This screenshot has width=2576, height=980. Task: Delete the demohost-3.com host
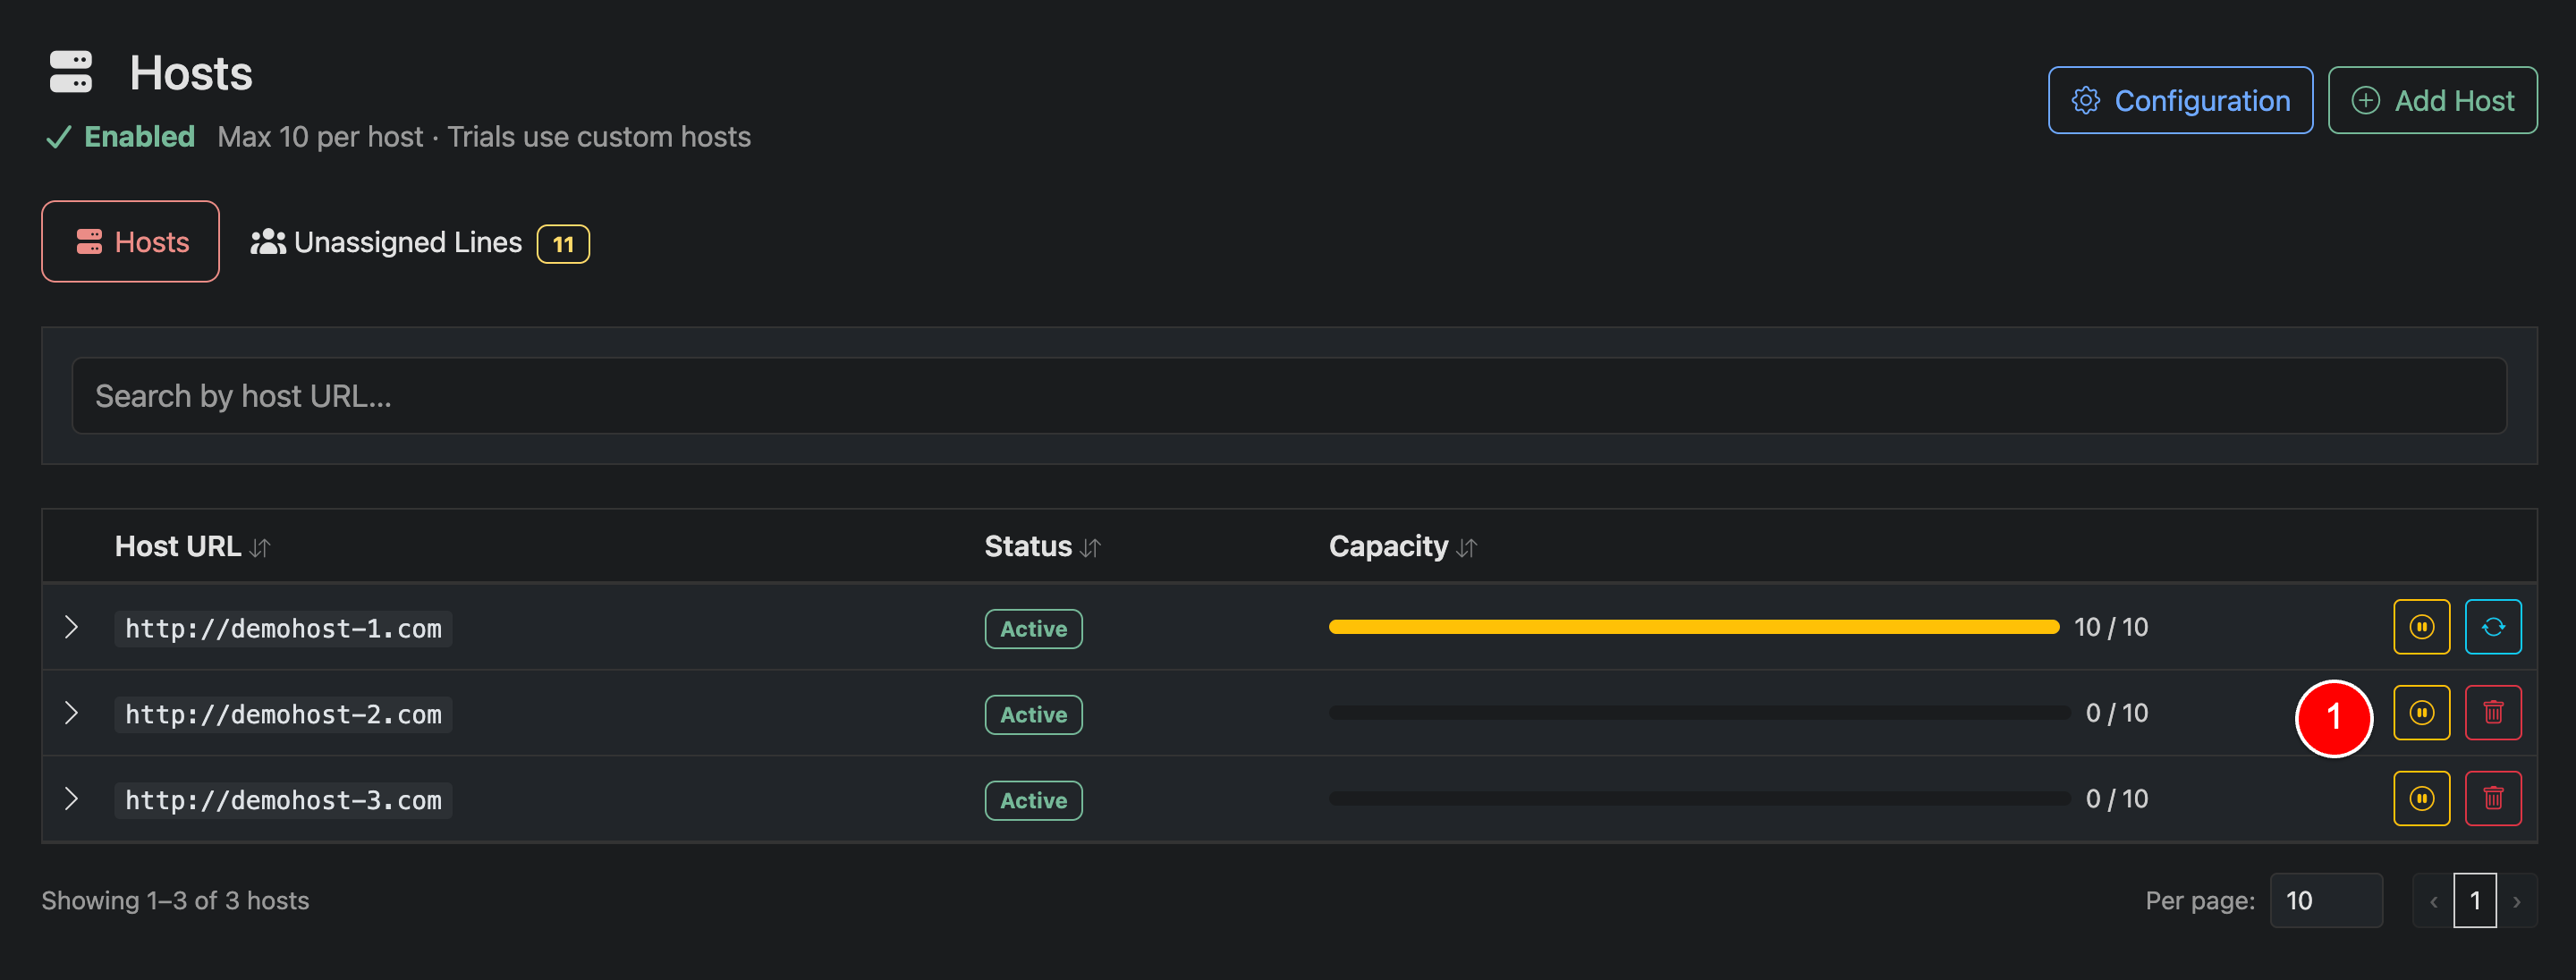(2493, 799)
